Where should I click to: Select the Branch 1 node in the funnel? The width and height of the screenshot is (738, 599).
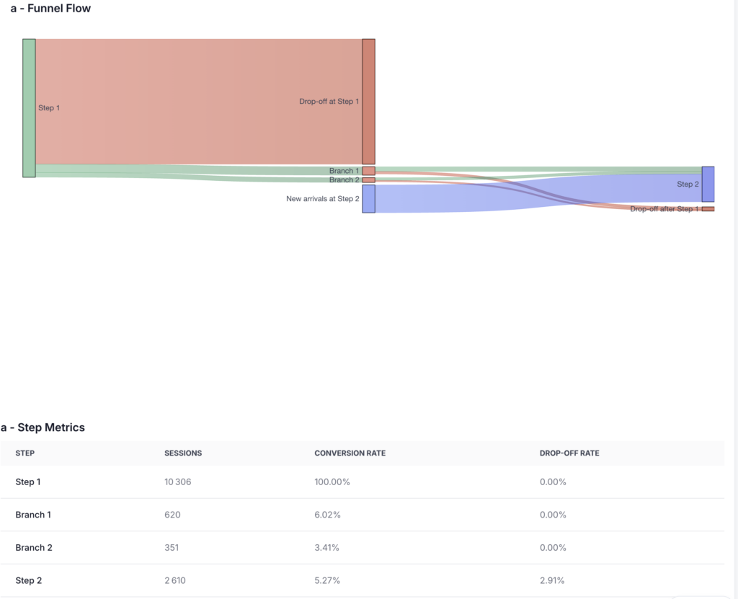pyautogui.click(x=368, y=171)
